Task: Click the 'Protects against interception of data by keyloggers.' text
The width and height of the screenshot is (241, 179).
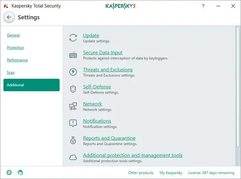Action: point(125,58)
